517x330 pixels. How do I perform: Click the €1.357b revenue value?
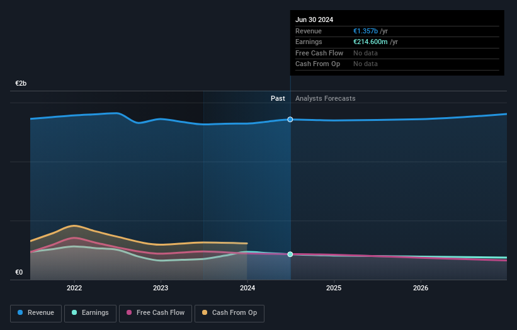365,31
